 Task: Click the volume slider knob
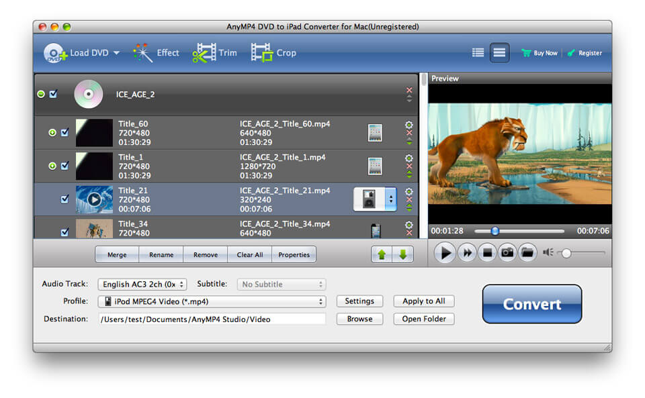pyautogui.click(x=566, y=253)
